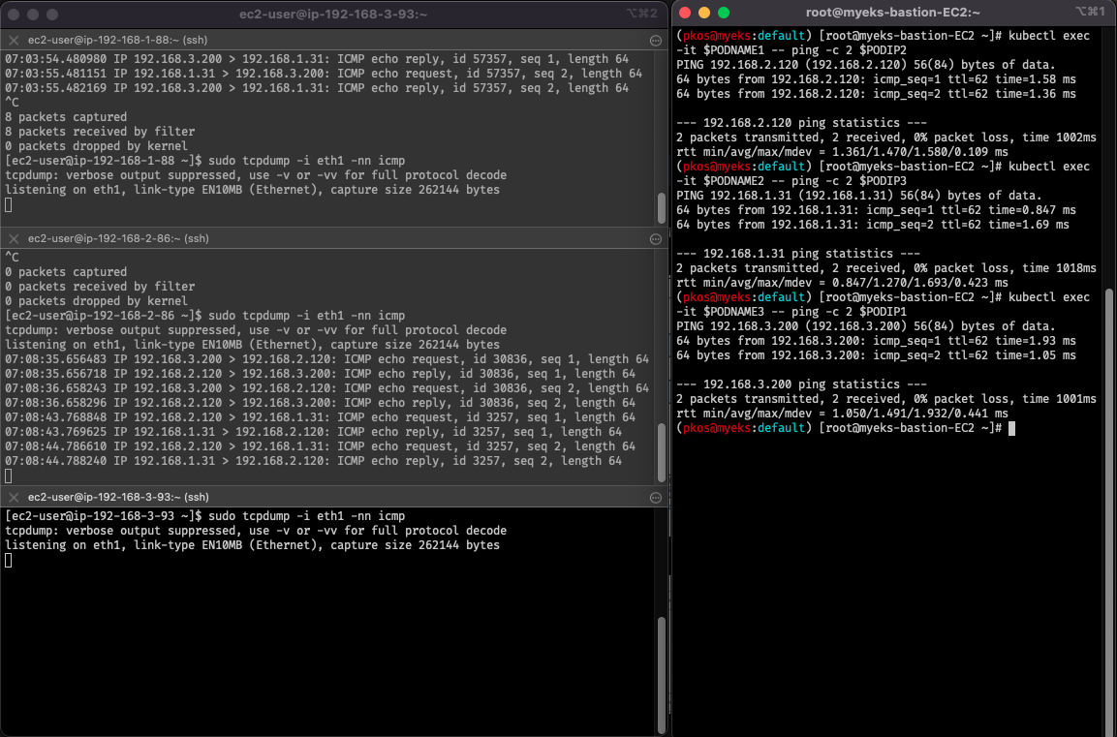The image size is (1117, 737).
Task: Click the yellow minimize button of bastion window
Action: [x=704, y=13]
